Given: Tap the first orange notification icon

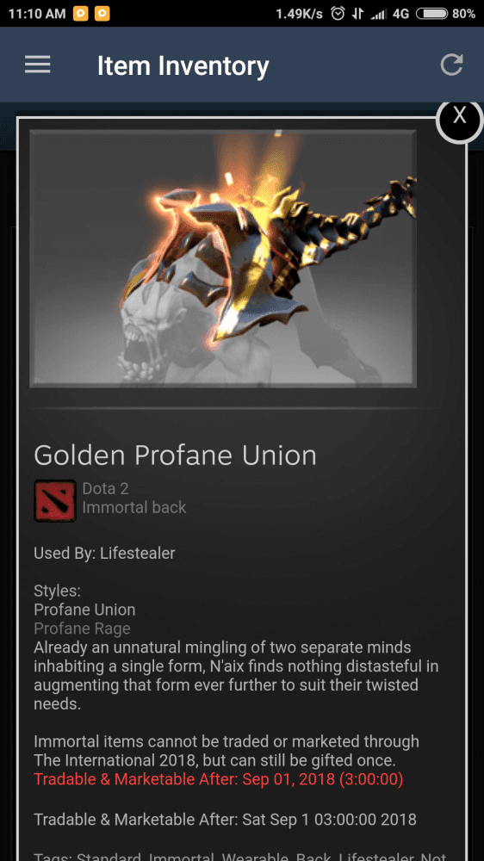Looking at the screenshot, I should click(81, 14).
